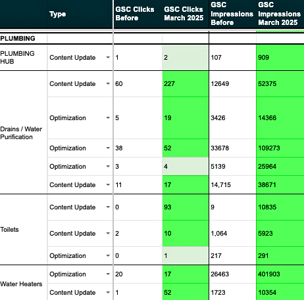Select the green cell showing 401903
The width and height of the screenshot is (304, 300).
(x=280, y=274)
